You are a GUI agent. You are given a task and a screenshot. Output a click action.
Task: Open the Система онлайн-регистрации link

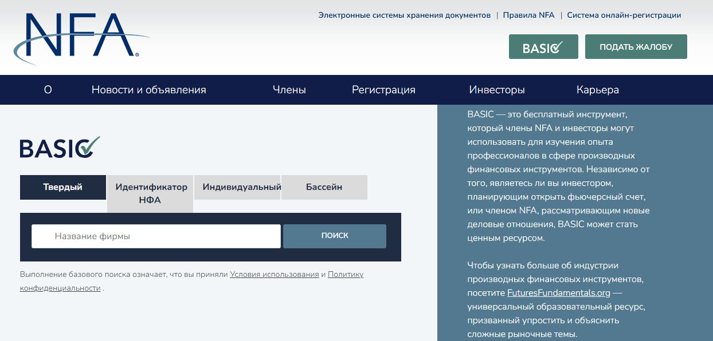pos(624,15)
